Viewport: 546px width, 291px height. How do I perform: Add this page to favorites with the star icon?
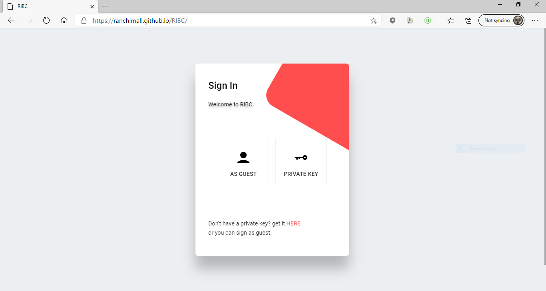pos(373,20)
